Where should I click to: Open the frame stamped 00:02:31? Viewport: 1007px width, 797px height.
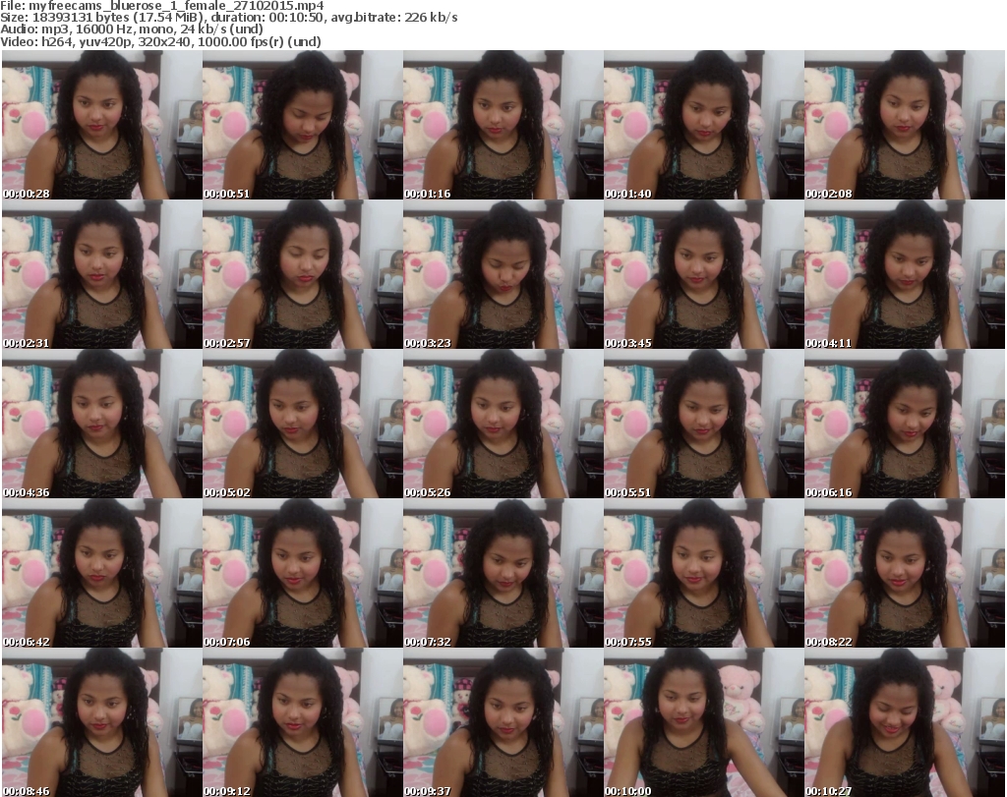point(101,274)
